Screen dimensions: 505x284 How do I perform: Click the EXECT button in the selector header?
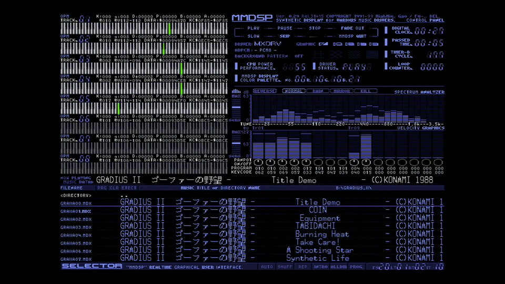(x=129, y=188)
